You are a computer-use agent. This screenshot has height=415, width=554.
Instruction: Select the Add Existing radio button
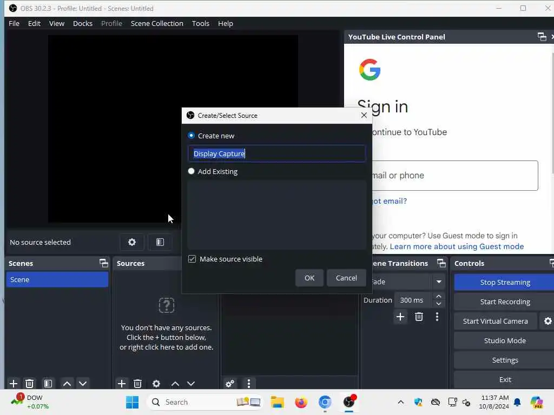pos(191,171)
